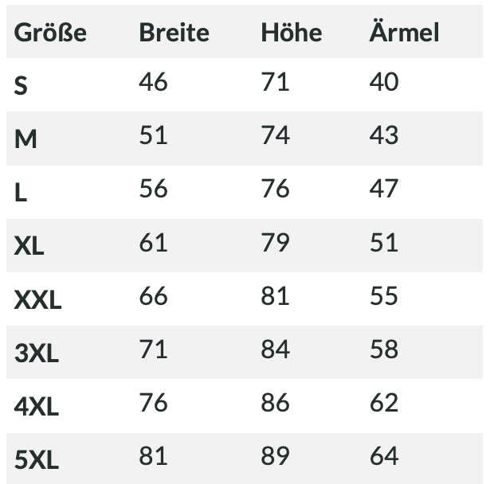This screenshot has height=484, width=494.
Task: Select Ärmel value 62 in 4XL row
Action: pyautogui.click(x=384, y=403)
